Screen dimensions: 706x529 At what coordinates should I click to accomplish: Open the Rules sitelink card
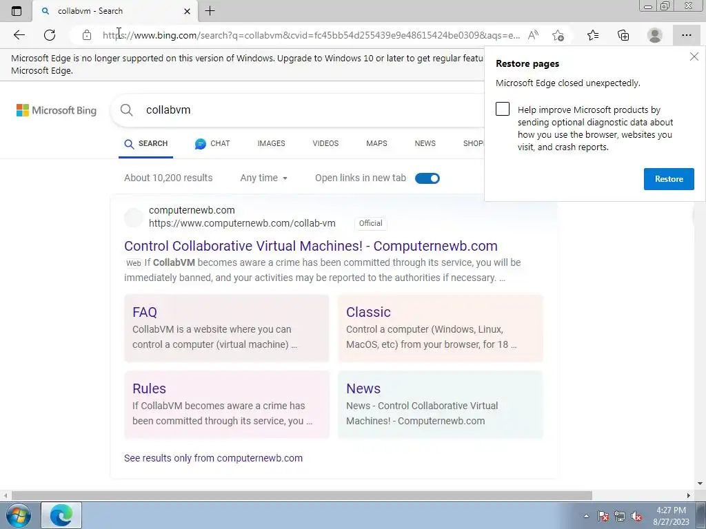click(x=226, y=405)
